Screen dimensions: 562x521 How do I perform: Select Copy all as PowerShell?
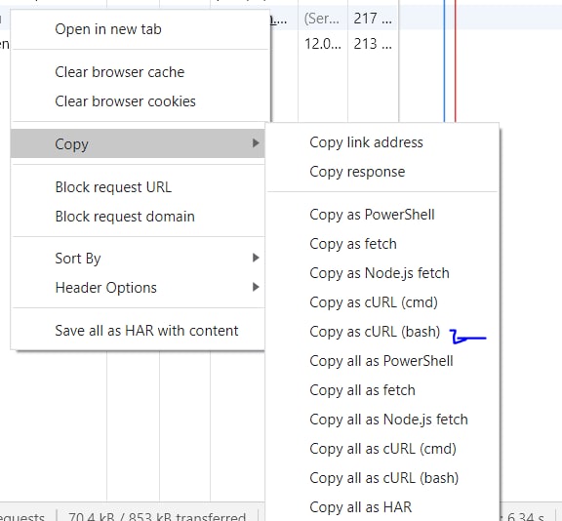click(382, 361)
